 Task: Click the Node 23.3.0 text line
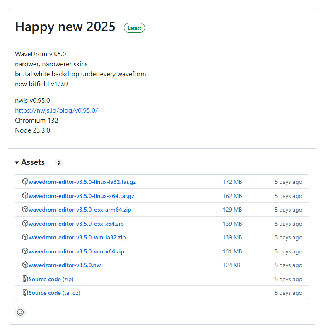pyautogui.click(x=33, y=130)
